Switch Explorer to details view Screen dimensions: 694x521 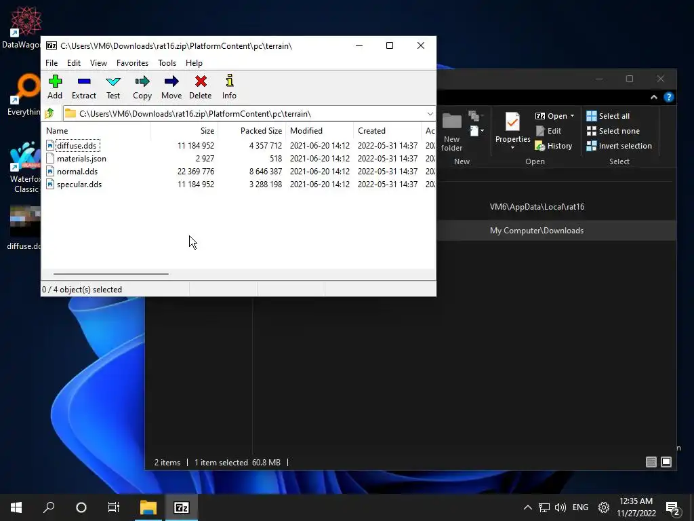(651, 462)
